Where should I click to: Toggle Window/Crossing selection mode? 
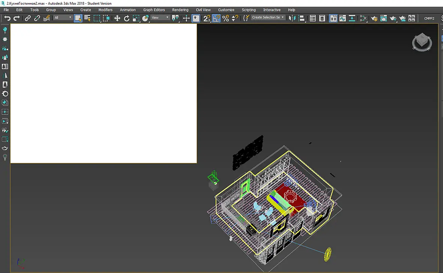pos(106,18)
